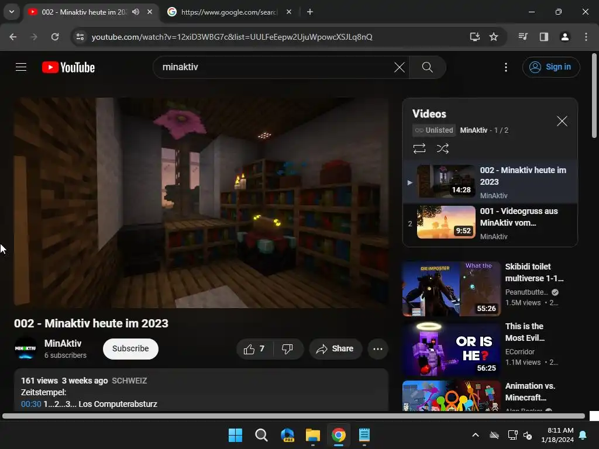Image resolution: width=599 pixels, height=449 pixels.
Task: Open Windows Start menu
Action: (x=235, y=435)
